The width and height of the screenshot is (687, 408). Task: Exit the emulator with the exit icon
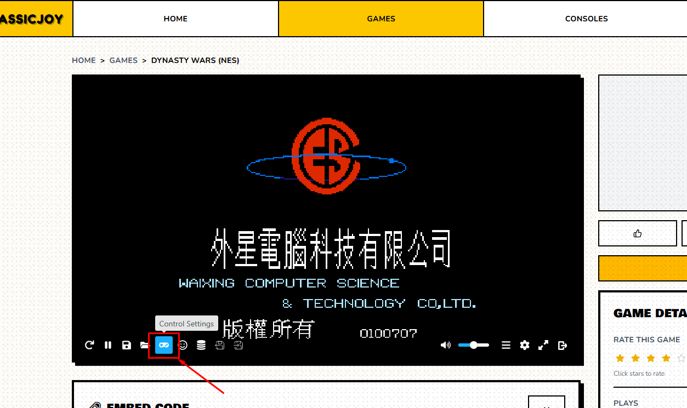tap(562, 345)
